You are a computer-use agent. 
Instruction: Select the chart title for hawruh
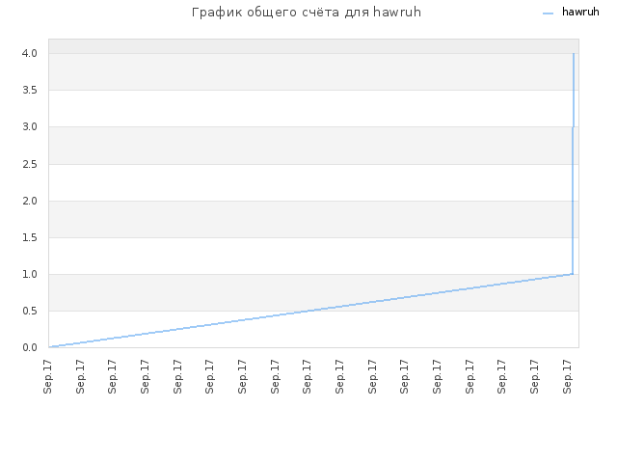click(x=307, y=13)
